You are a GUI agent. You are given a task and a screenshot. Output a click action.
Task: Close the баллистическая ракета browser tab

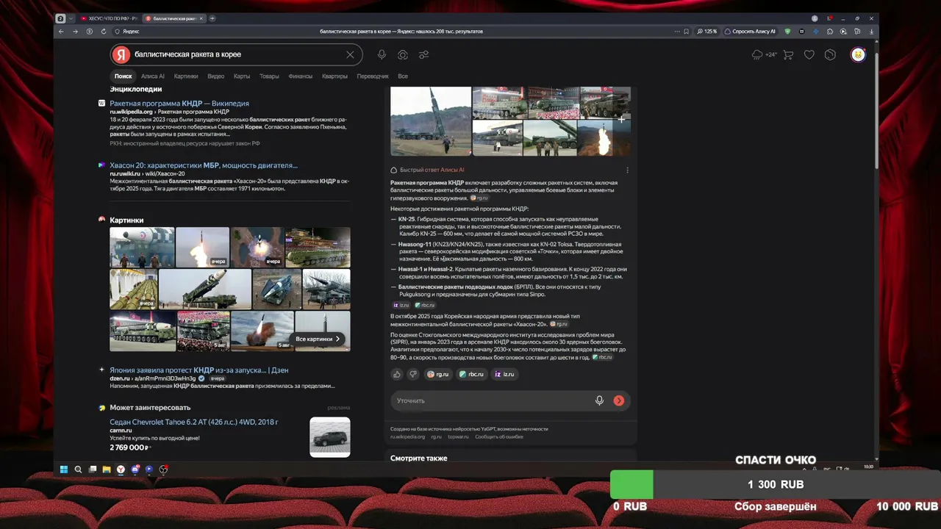(x=201, y=18)
